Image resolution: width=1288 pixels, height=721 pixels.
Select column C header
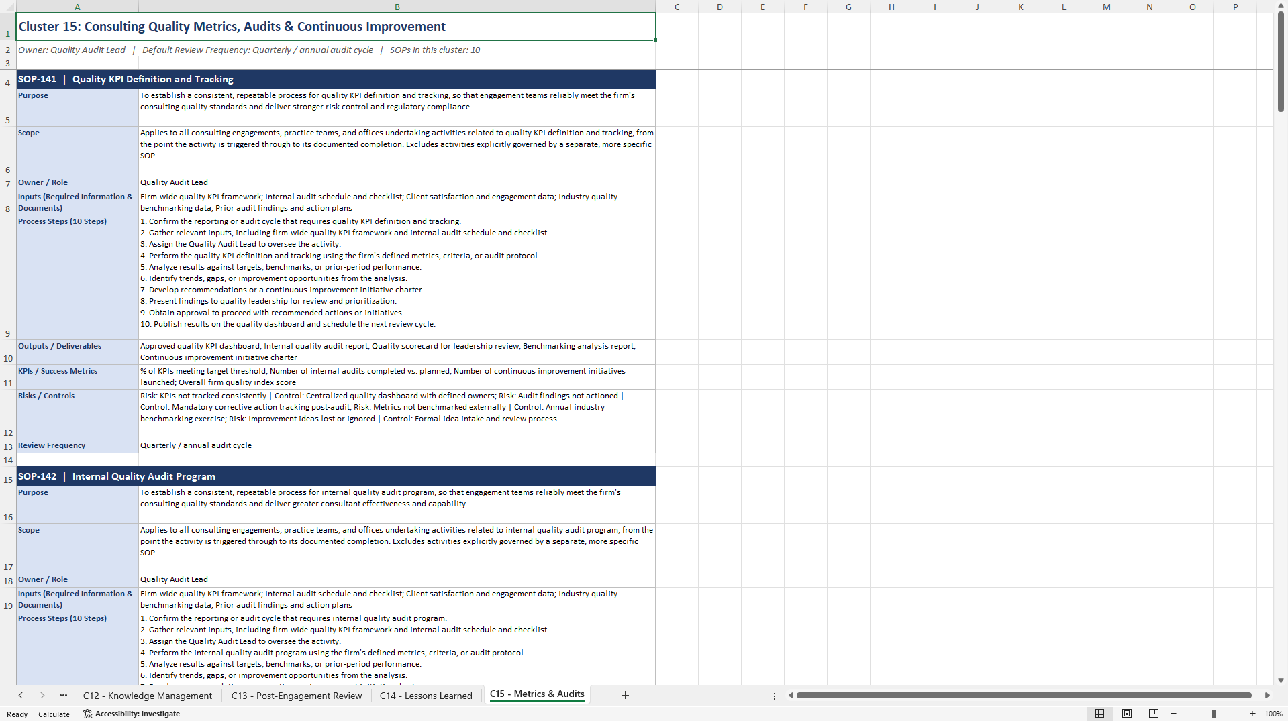point(677,7)
